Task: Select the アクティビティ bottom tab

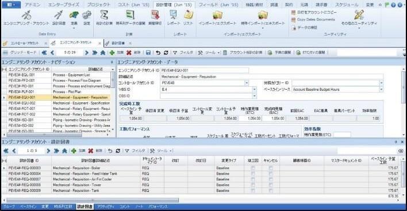Action: [105, 206]
